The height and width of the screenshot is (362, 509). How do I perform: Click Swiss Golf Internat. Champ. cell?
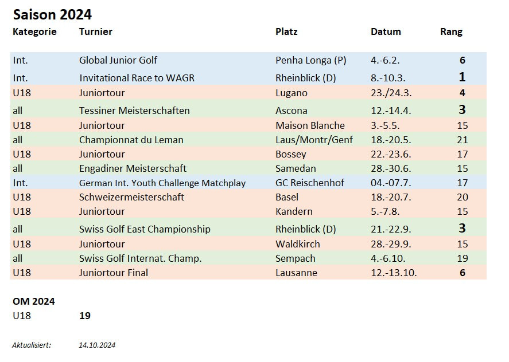(x=140, y=258)
